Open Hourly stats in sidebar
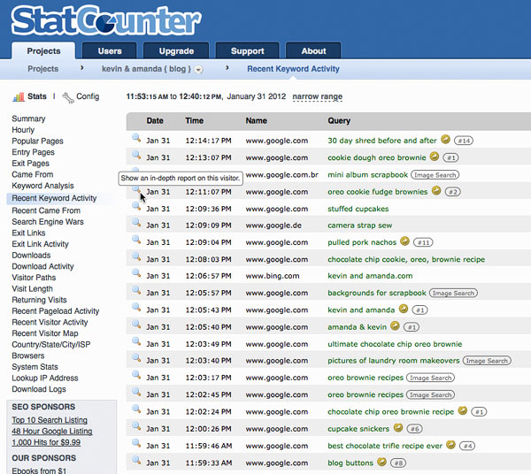The width and height of the screenshot is (531, 474). [x=23, y=130]
